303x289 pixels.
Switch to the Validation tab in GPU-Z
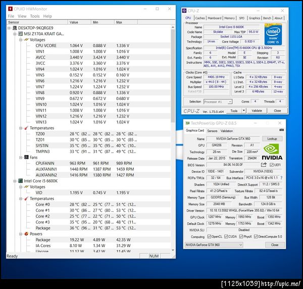click(227, 131)
